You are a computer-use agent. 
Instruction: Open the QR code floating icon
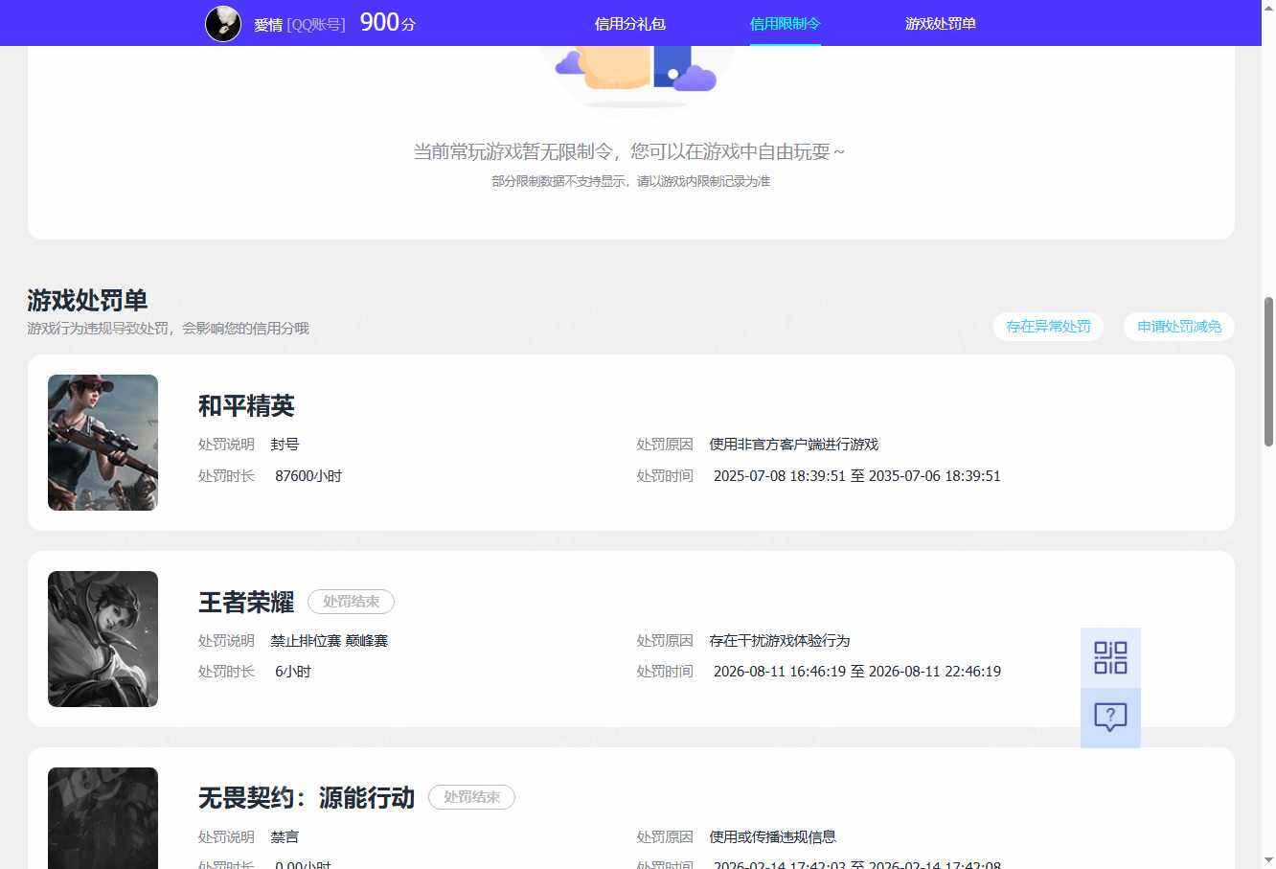point(1110,658)
